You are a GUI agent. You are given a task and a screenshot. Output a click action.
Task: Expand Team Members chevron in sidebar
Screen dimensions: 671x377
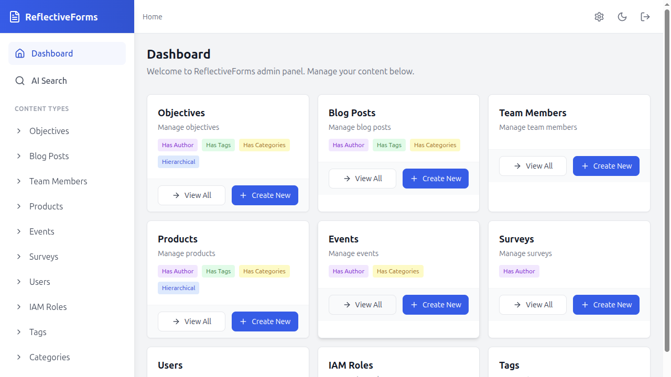point(19,181)
